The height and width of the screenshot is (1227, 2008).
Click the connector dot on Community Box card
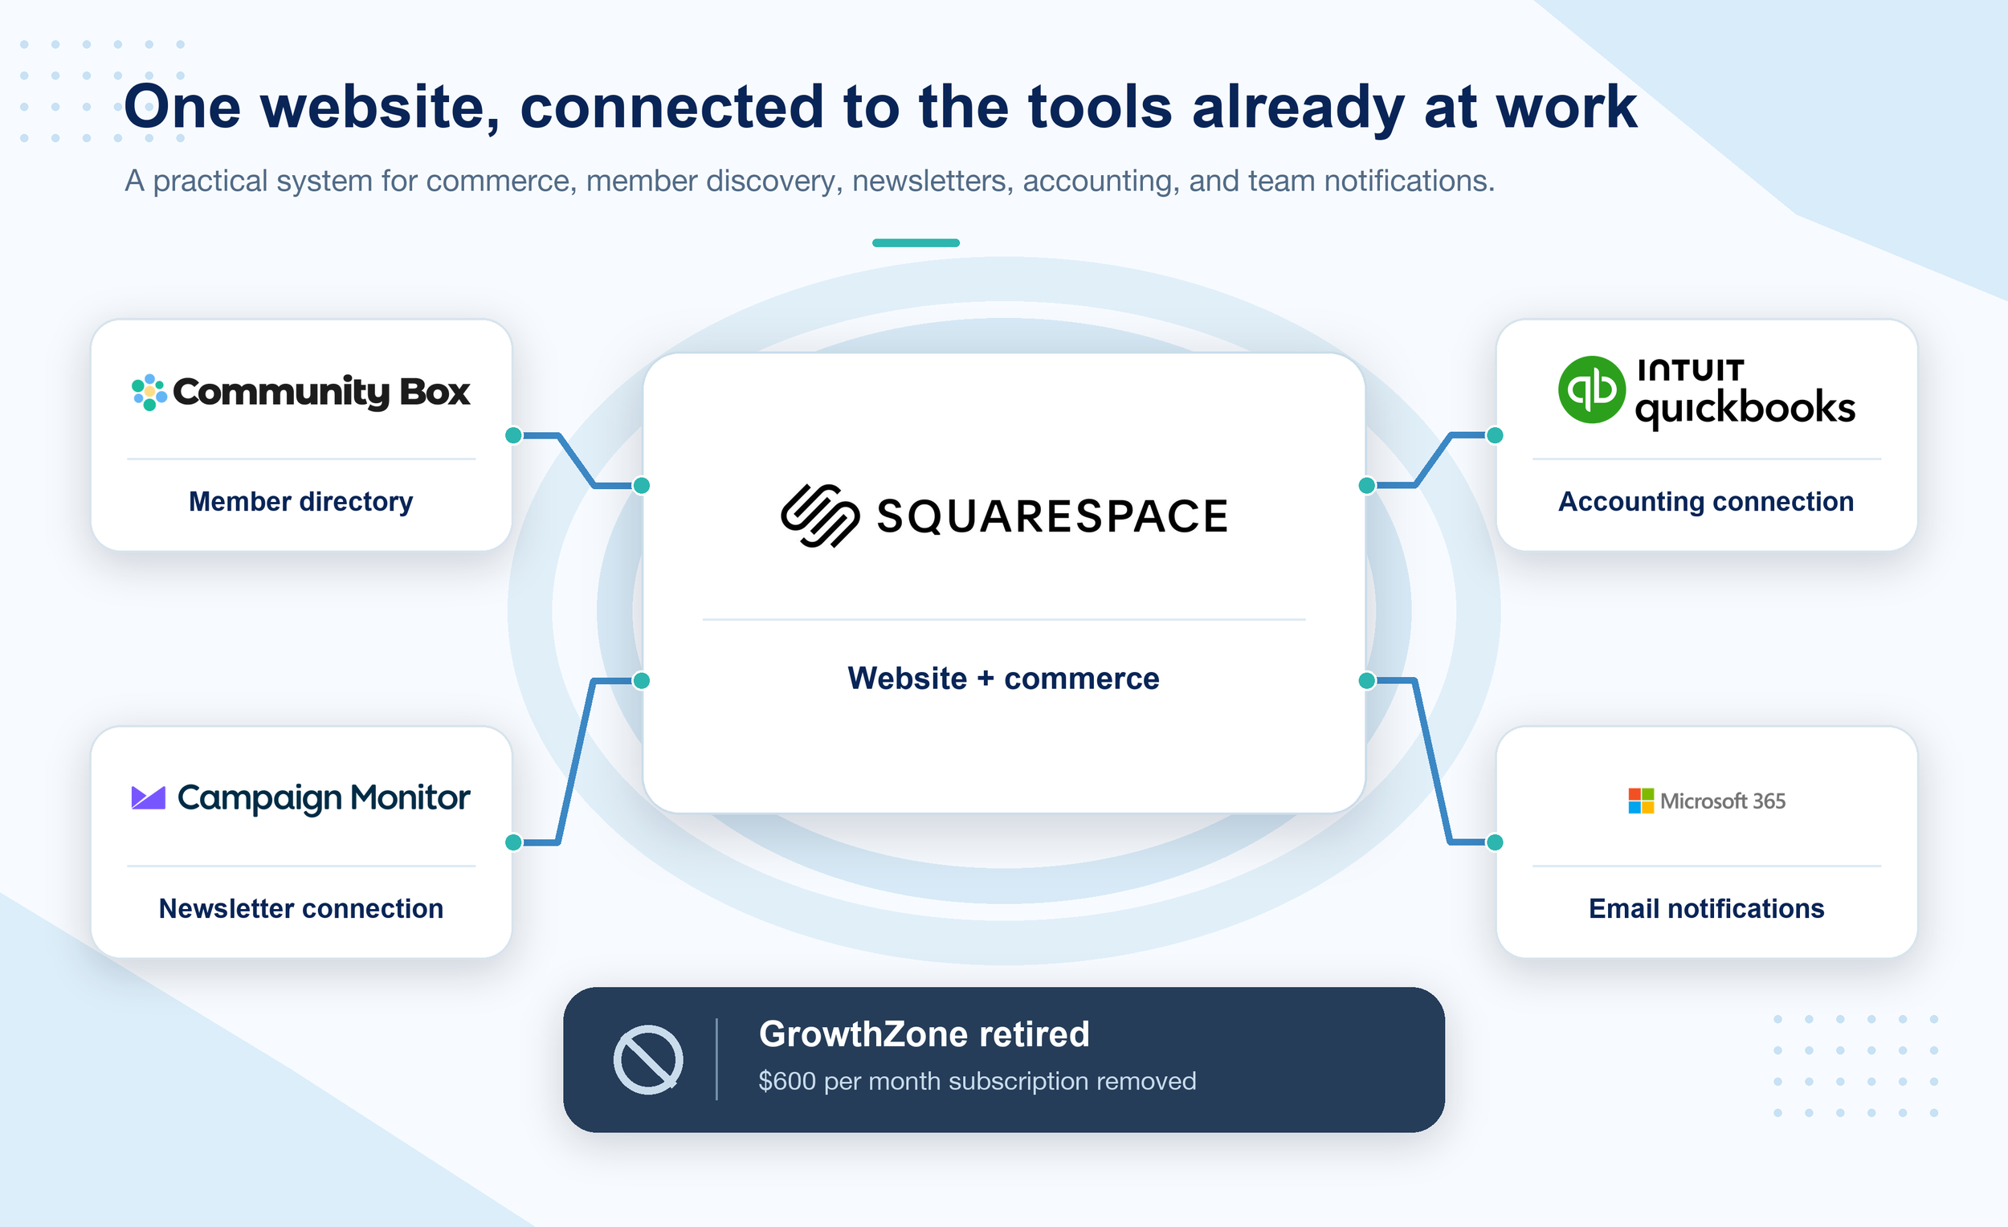pos(513,435)
